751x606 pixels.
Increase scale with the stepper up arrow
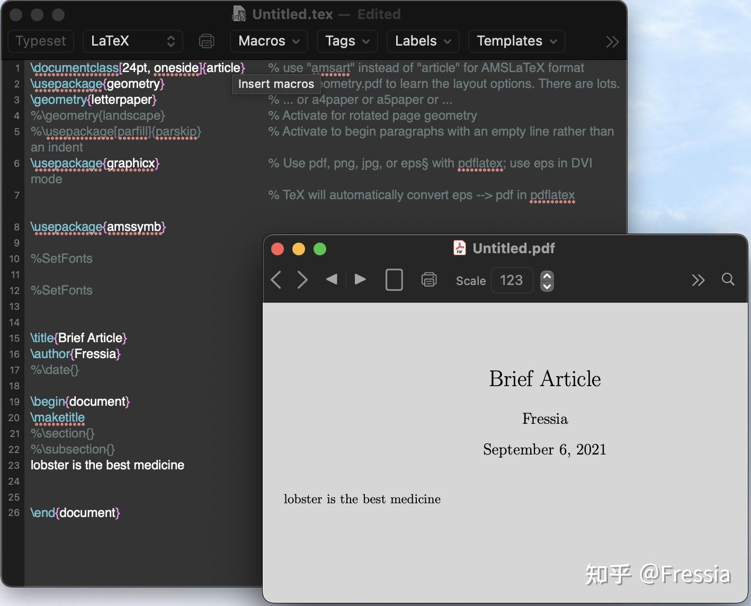click(x=547, y=275)
